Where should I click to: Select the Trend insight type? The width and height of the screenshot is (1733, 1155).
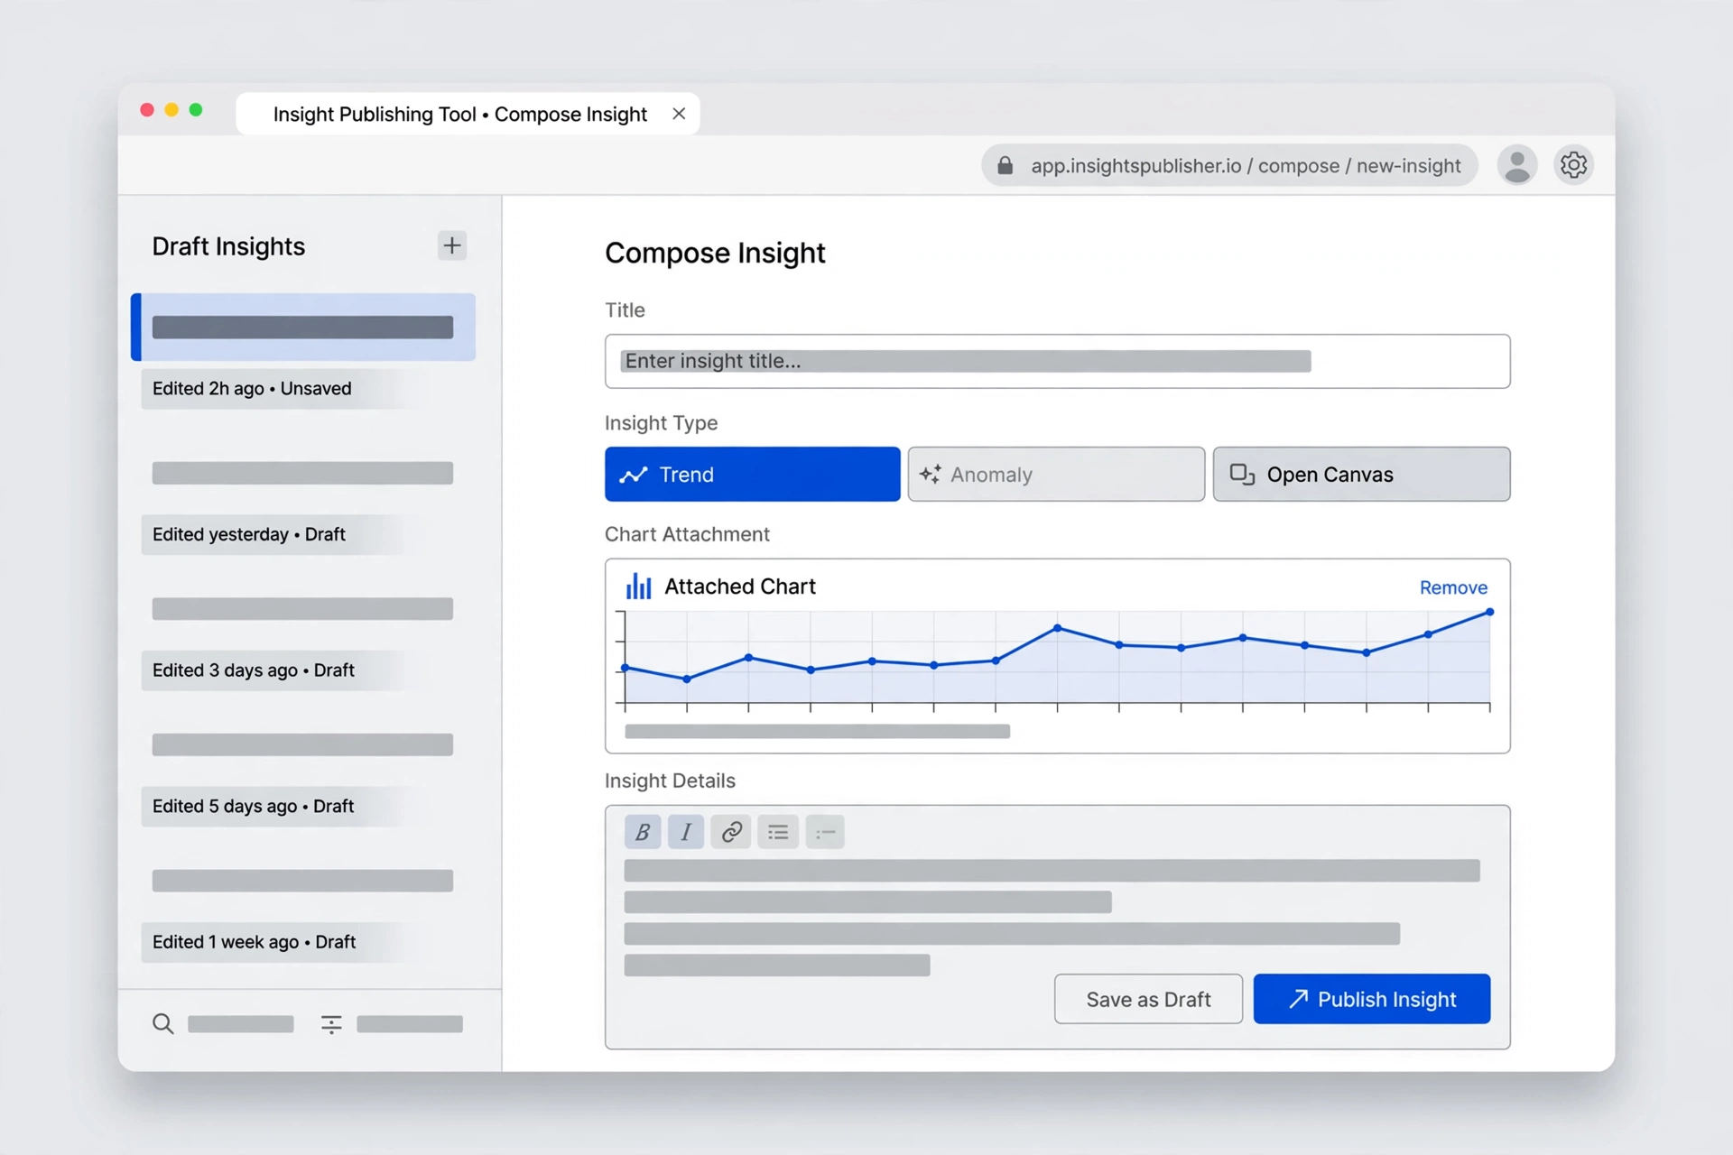coord(752,474)
